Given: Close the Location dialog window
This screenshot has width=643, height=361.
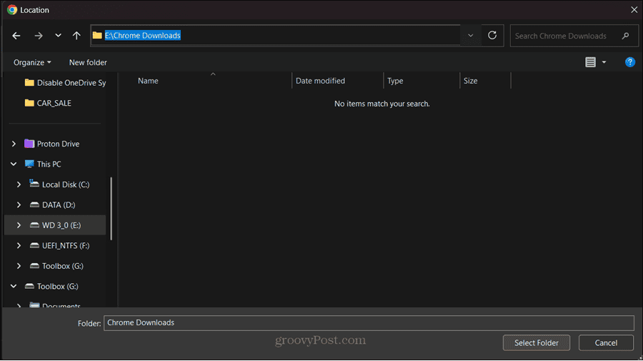Looking at the screenshot, I should pyautogui.click(x=634, y=9).
